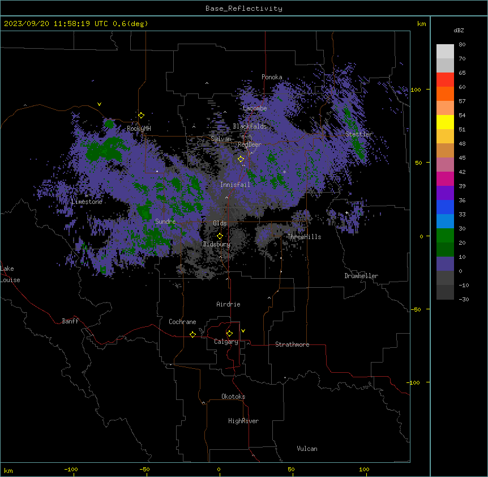Select the Okotoks label
The height and width of the screenshot is (477, 488).
click(233, 397)
